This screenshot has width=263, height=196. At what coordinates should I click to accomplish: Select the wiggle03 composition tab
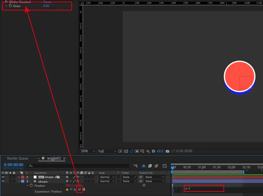54,158
